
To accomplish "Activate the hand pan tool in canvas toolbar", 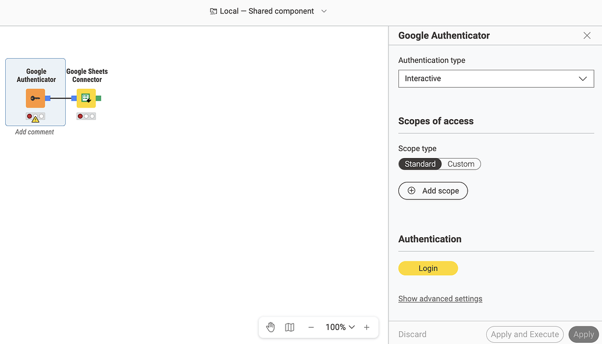I will point(270,327).
